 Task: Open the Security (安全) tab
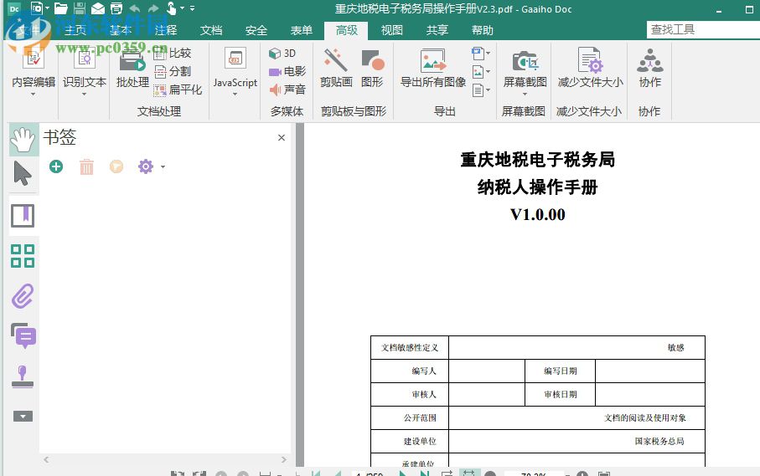click(x=256, y=30)
